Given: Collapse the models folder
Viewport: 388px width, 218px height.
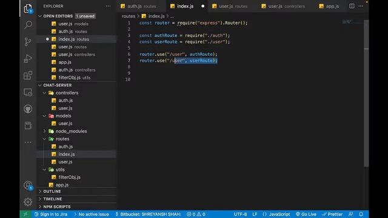Looking at the screenshot, I should 44,116.
